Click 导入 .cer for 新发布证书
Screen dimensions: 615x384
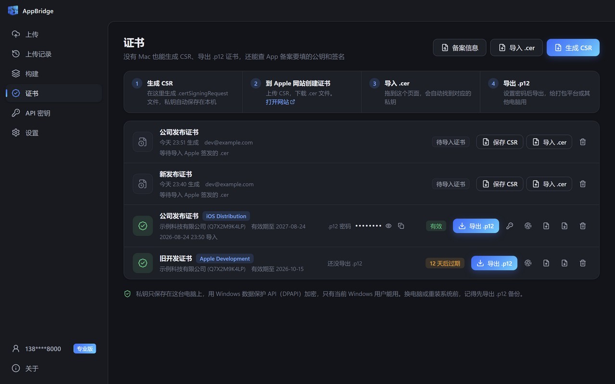click(x=549, y=184)
